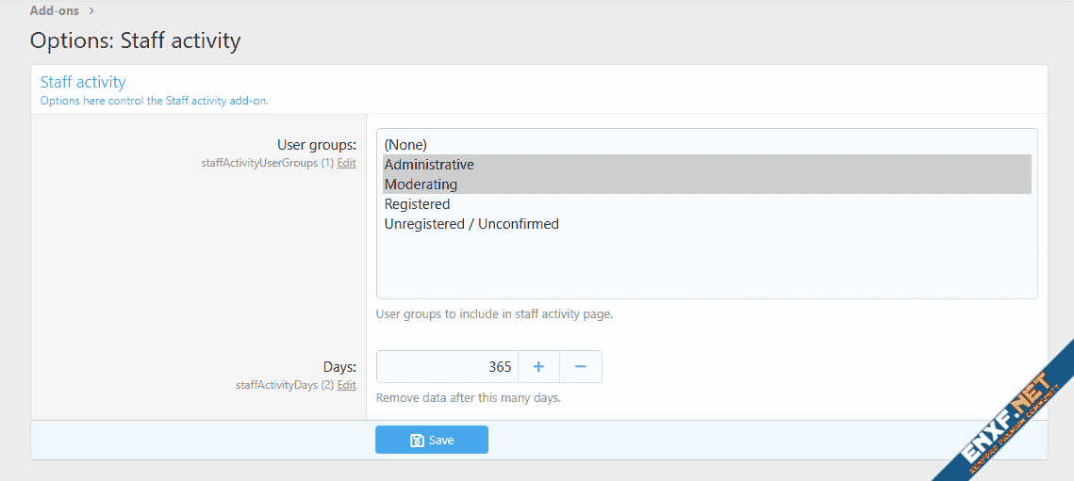The width and height of the screenshot is (1074, 481).
Task: Click the Staff activity panel title
Action: pyautogui.click(x=83, y=82)
